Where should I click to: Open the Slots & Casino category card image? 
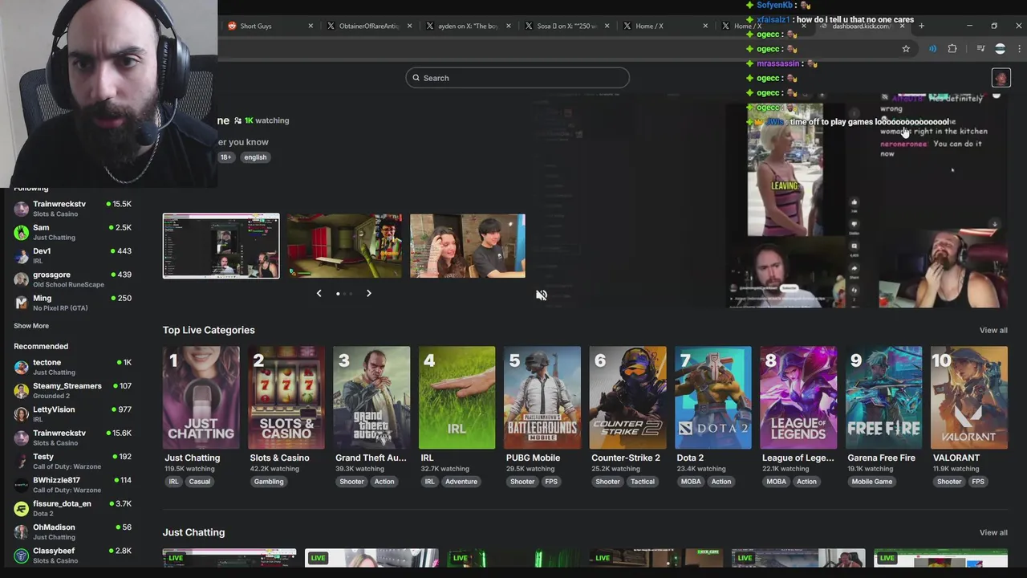286,397
